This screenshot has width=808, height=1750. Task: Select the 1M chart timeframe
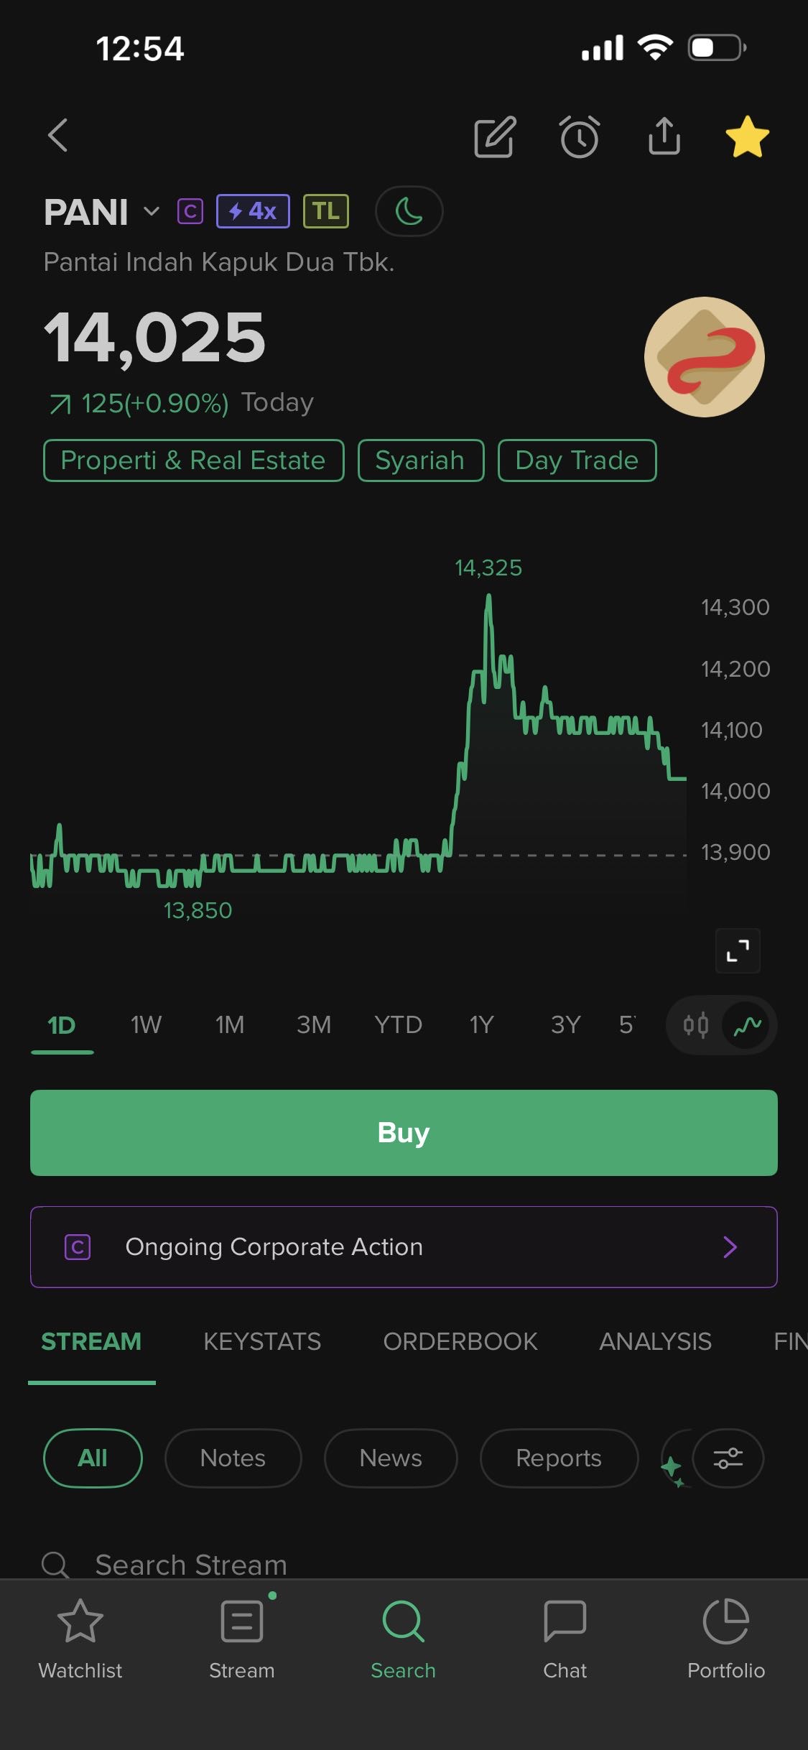(230, 1025)
